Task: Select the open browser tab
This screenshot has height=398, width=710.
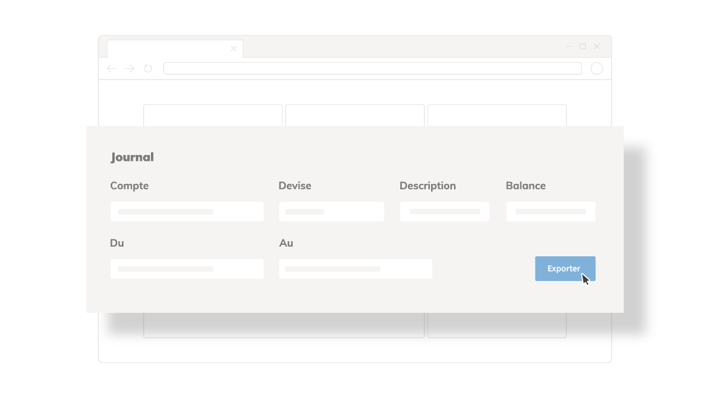Action: click(175, 49)
